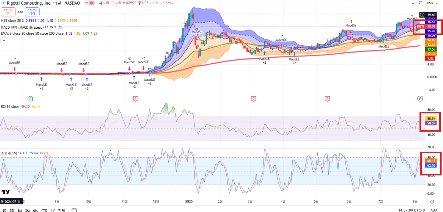Click the red E earnings marker in March
443x212 pixels.
point(253,98)
